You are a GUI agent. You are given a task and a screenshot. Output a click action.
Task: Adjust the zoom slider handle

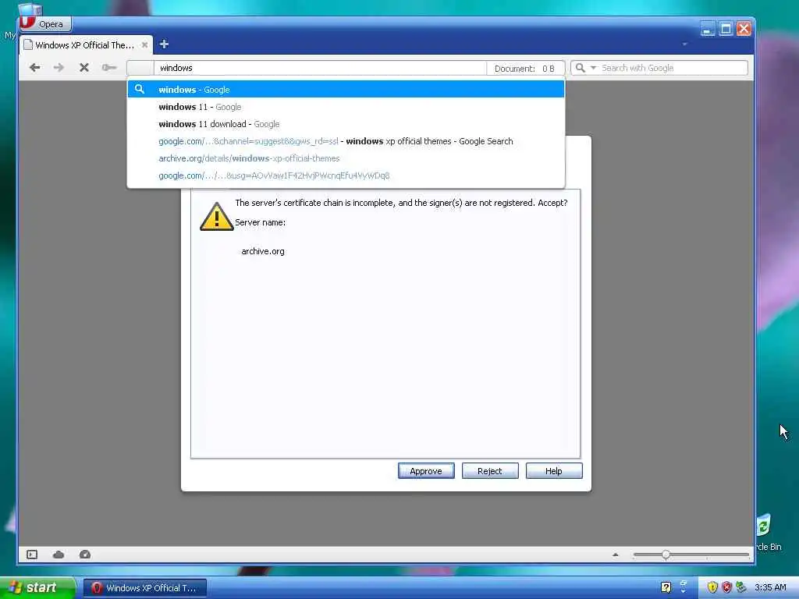pyautogui.click(x=666, y=555)
